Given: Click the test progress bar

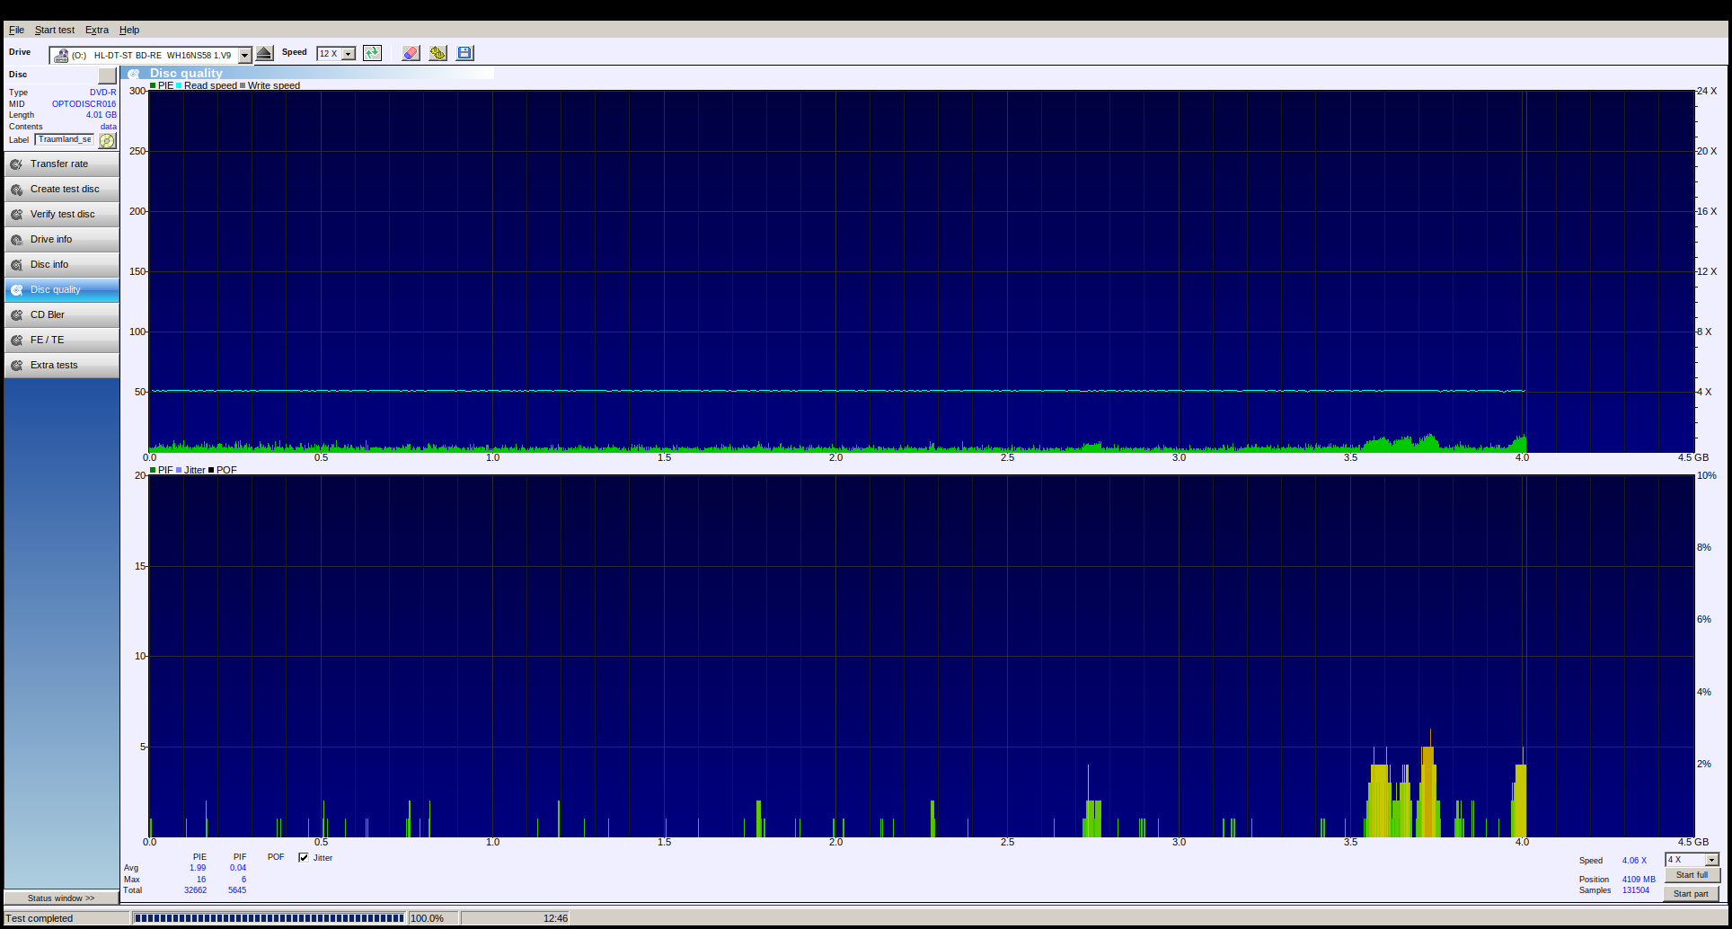Looking at the screenshot, I should pyautogui.click(x=269, y=918).
